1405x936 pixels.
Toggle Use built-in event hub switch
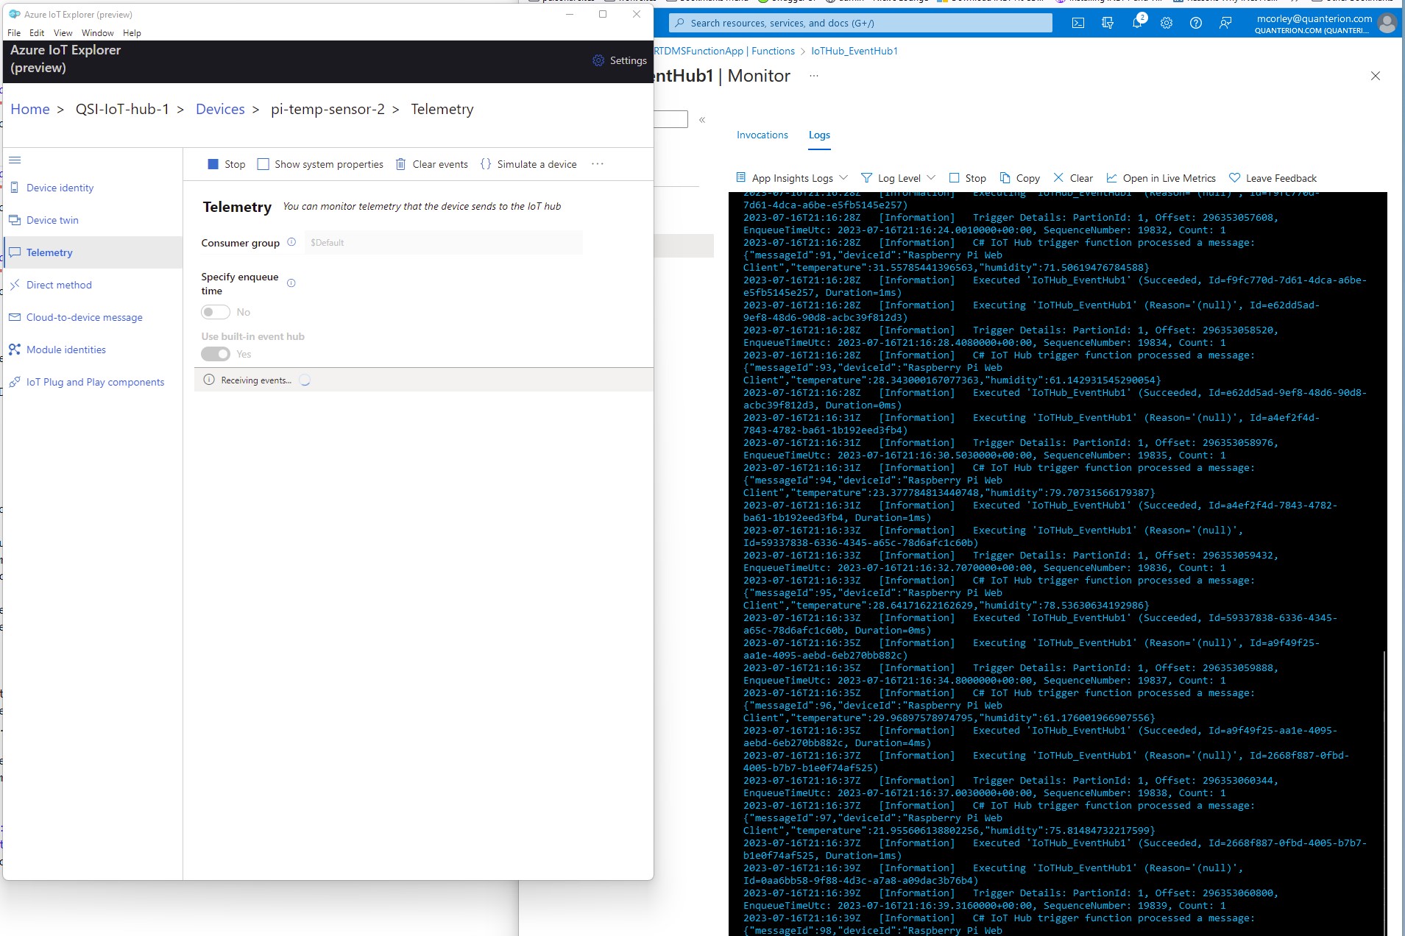click(216, 354)
